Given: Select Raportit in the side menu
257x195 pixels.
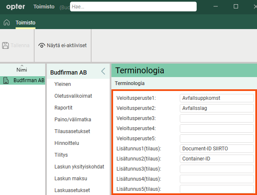Looking at the screenshot, I should [x=63, y=108].
